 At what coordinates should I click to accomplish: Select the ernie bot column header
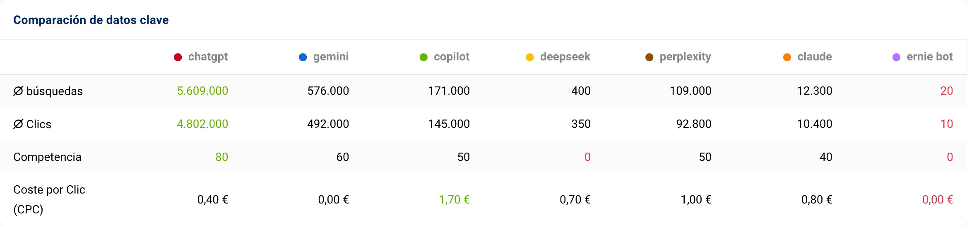tap(929, 57)
